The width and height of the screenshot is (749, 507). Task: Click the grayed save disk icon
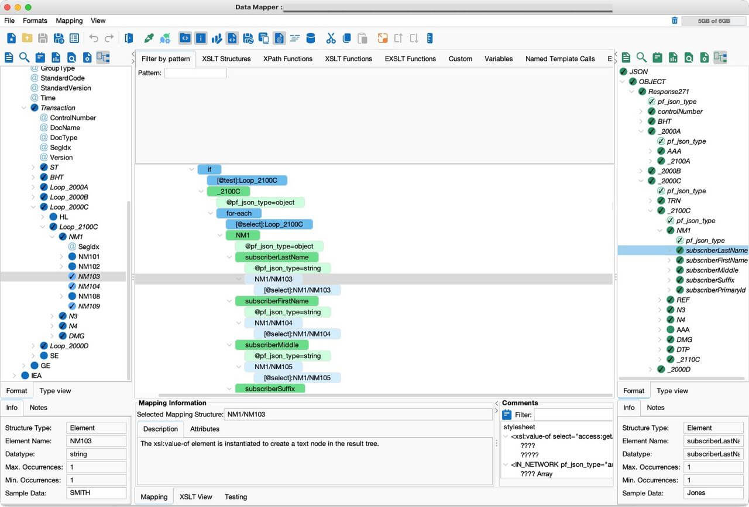click(43, 38)
